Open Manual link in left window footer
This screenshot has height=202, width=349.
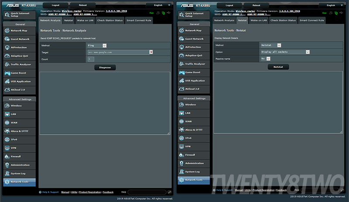click(x=65, y=192)
